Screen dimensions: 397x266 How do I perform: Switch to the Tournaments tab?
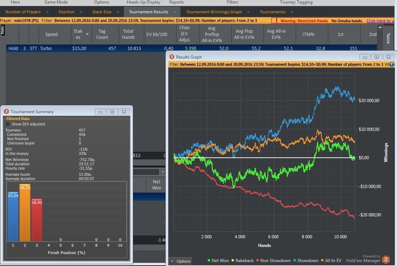tap(272, 12)
